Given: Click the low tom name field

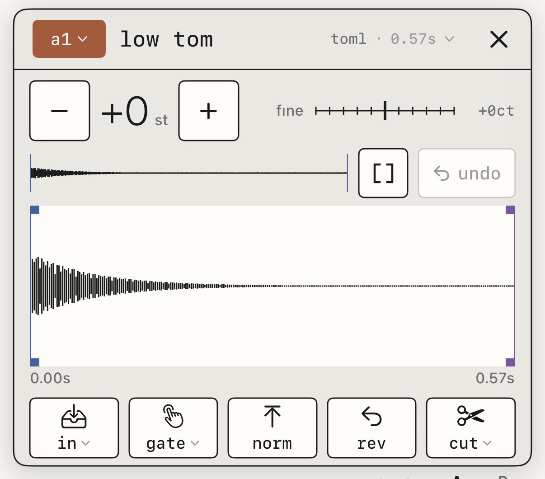Looking at the screenshot, I should [x=166, y=39].
